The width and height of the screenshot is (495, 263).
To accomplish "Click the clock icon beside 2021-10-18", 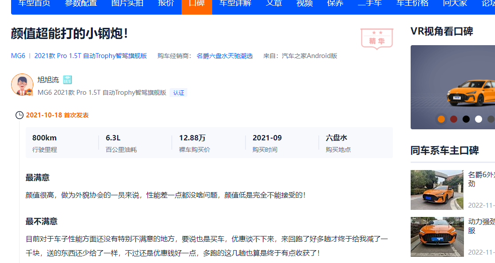I will pos(20,115).
